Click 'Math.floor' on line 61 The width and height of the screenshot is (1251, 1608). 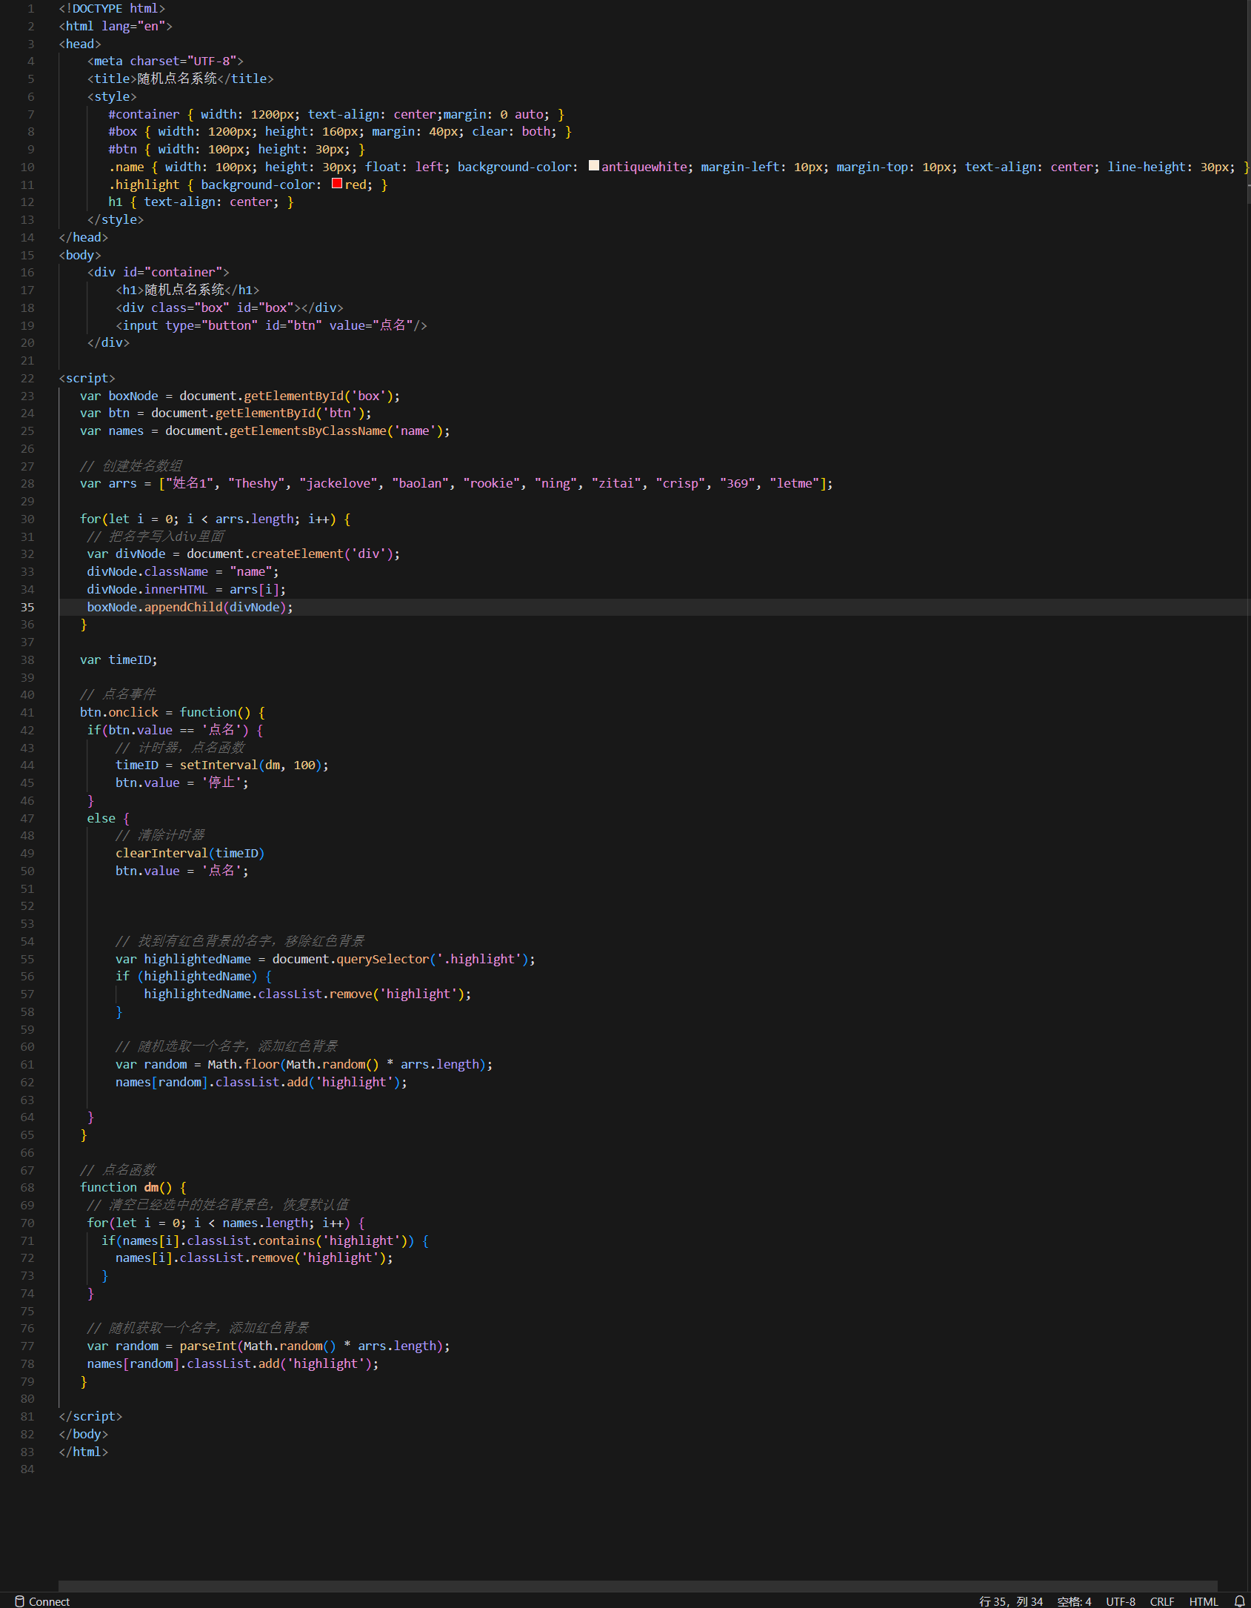(244, 1064)
